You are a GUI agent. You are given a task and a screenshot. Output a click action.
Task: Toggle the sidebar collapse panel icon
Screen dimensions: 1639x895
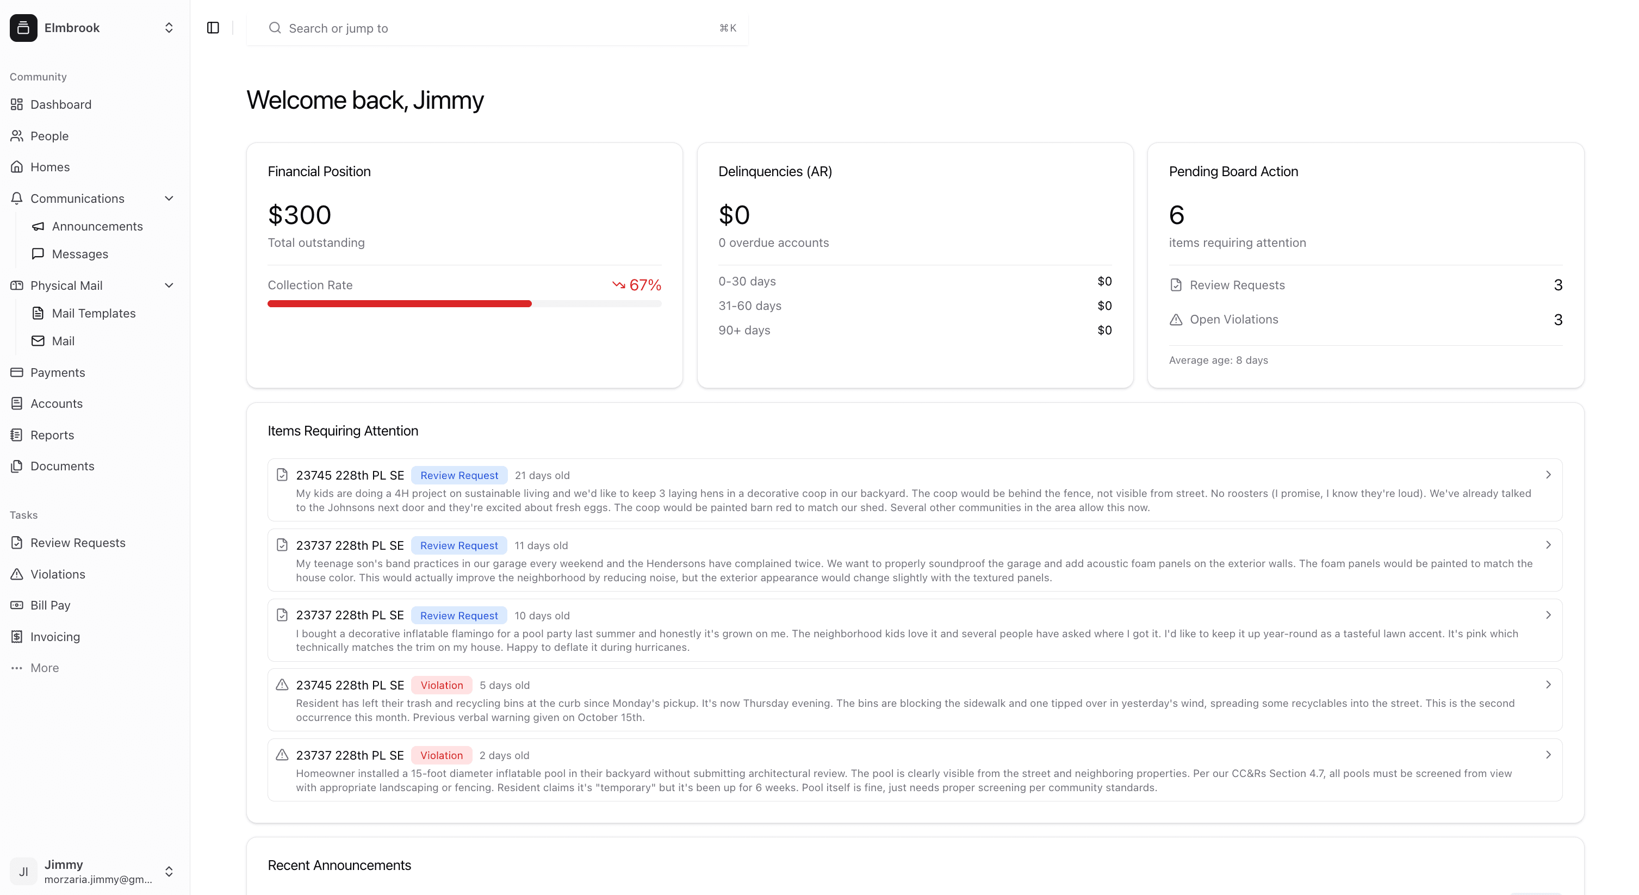(213, 28)
